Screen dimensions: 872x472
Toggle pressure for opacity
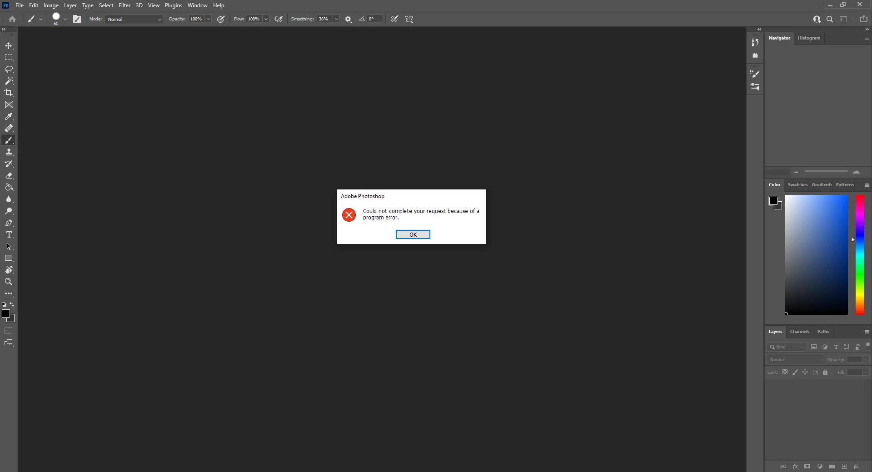(x=221, y=19)
